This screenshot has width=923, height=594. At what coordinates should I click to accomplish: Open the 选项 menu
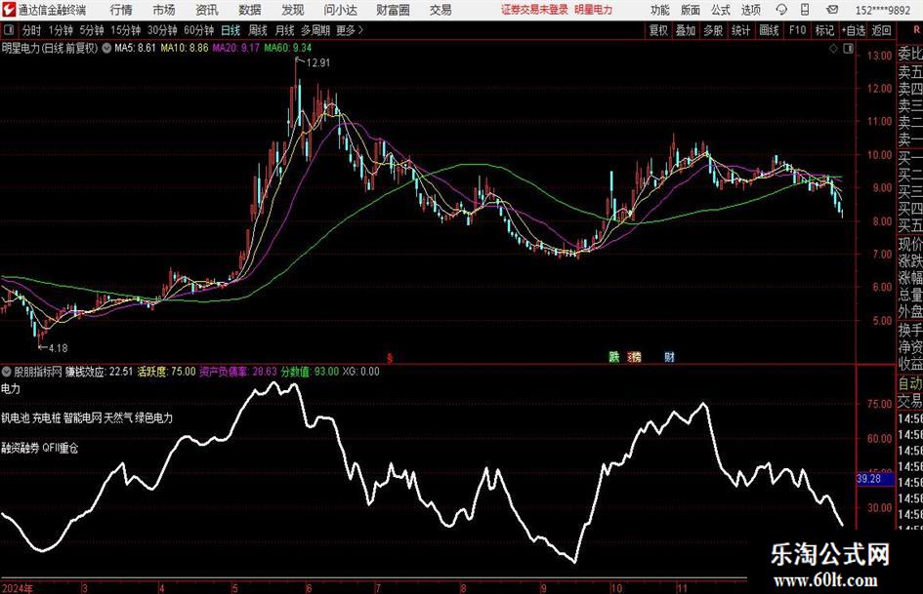[x=750, y=10]
